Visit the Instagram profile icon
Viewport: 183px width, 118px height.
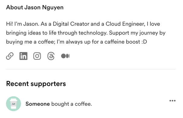pos(37,56)
